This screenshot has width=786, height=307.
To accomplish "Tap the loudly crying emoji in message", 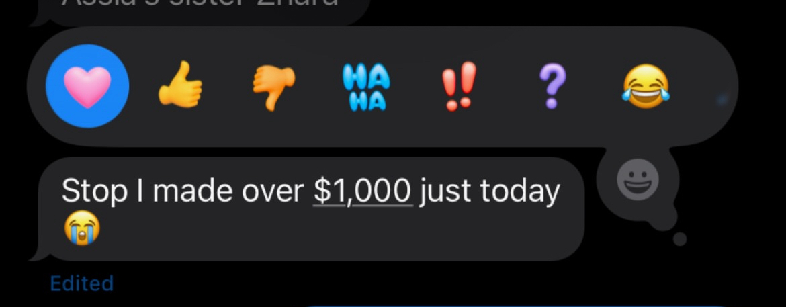I will tap(82, 228).
